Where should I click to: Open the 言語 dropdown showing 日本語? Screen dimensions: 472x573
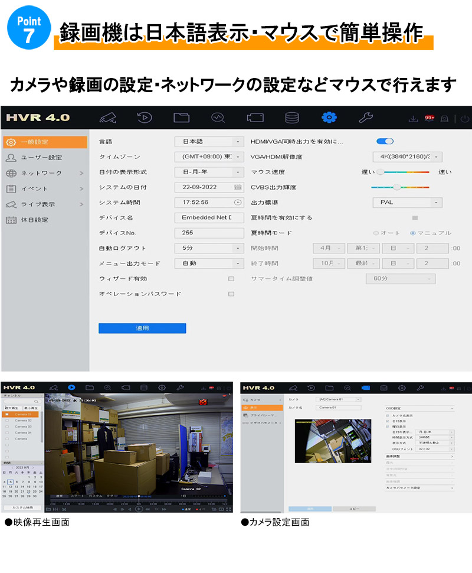pyautogui.click(x=209, y=141)
